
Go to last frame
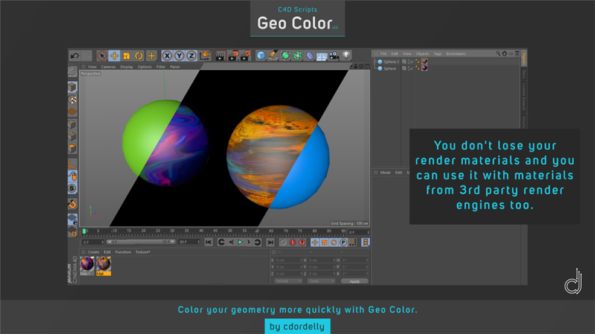point(270,242)
